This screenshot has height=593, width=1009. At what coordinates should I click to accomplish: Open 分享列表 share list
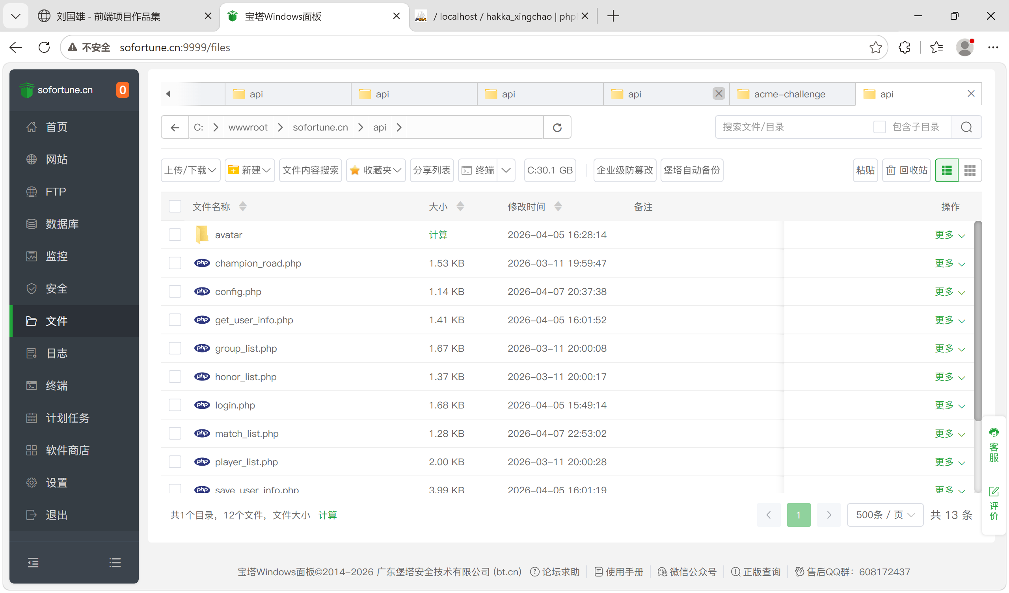click(x=432, y=170)
